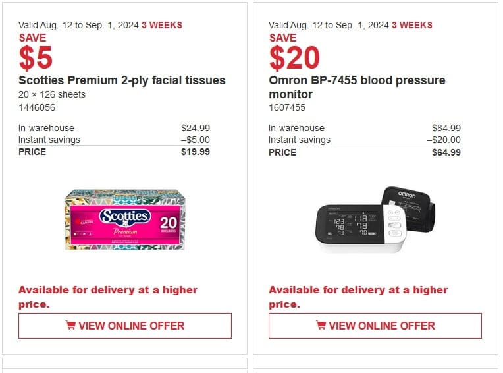Image resolution: width=503 pixels, height=373 pixels.
Task: Click Scotties Premium 2-ply facial tissues title
Action: [122, 80]
